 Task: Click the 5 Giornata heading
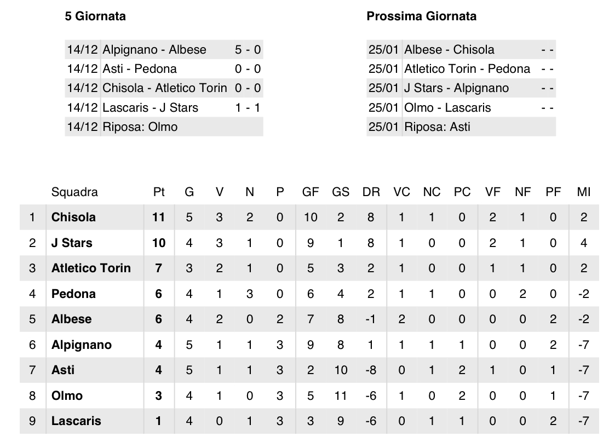[95, 16]
